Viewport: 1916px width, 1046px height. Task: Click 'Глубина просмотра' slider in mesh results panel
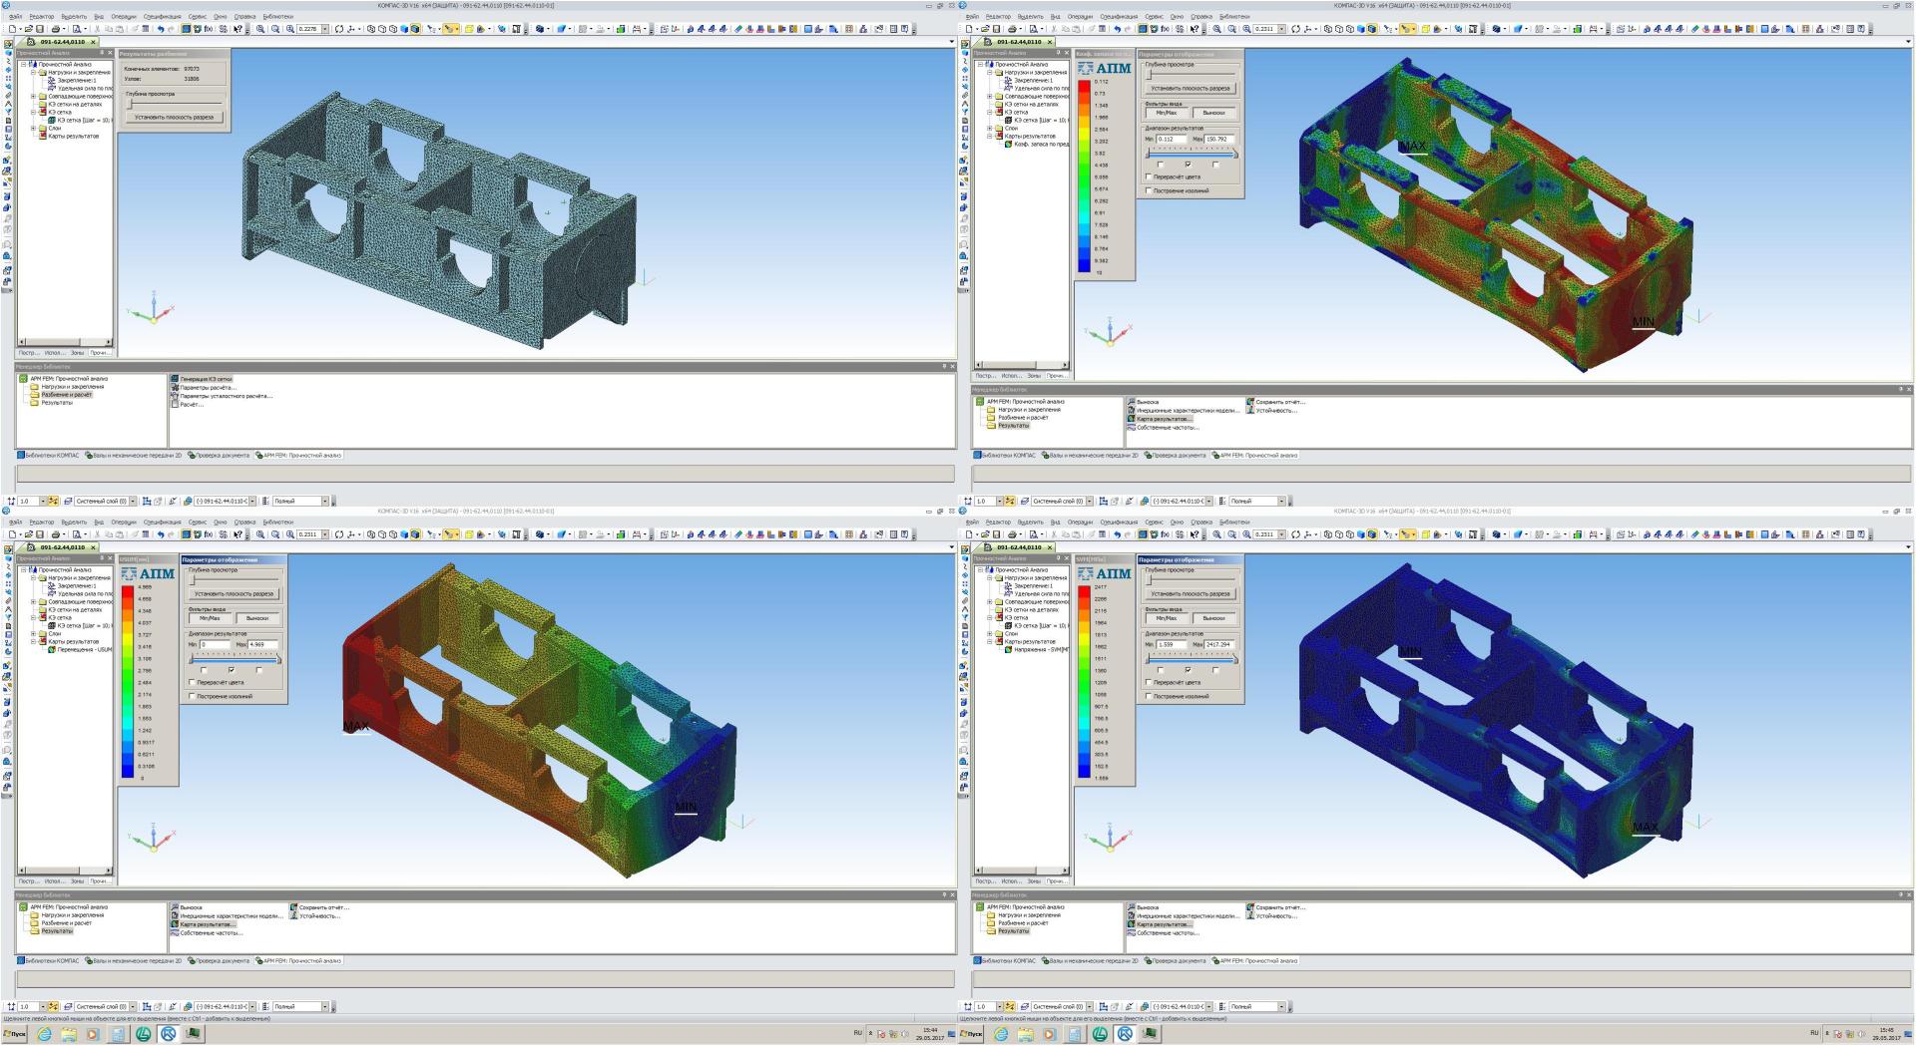click(x=130, y=104)
